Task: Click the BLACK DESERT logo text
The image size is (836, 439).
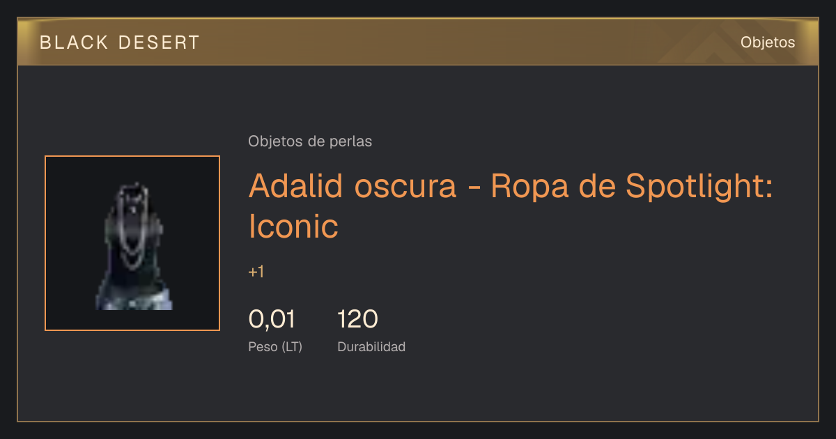Action: coord(120,43)
